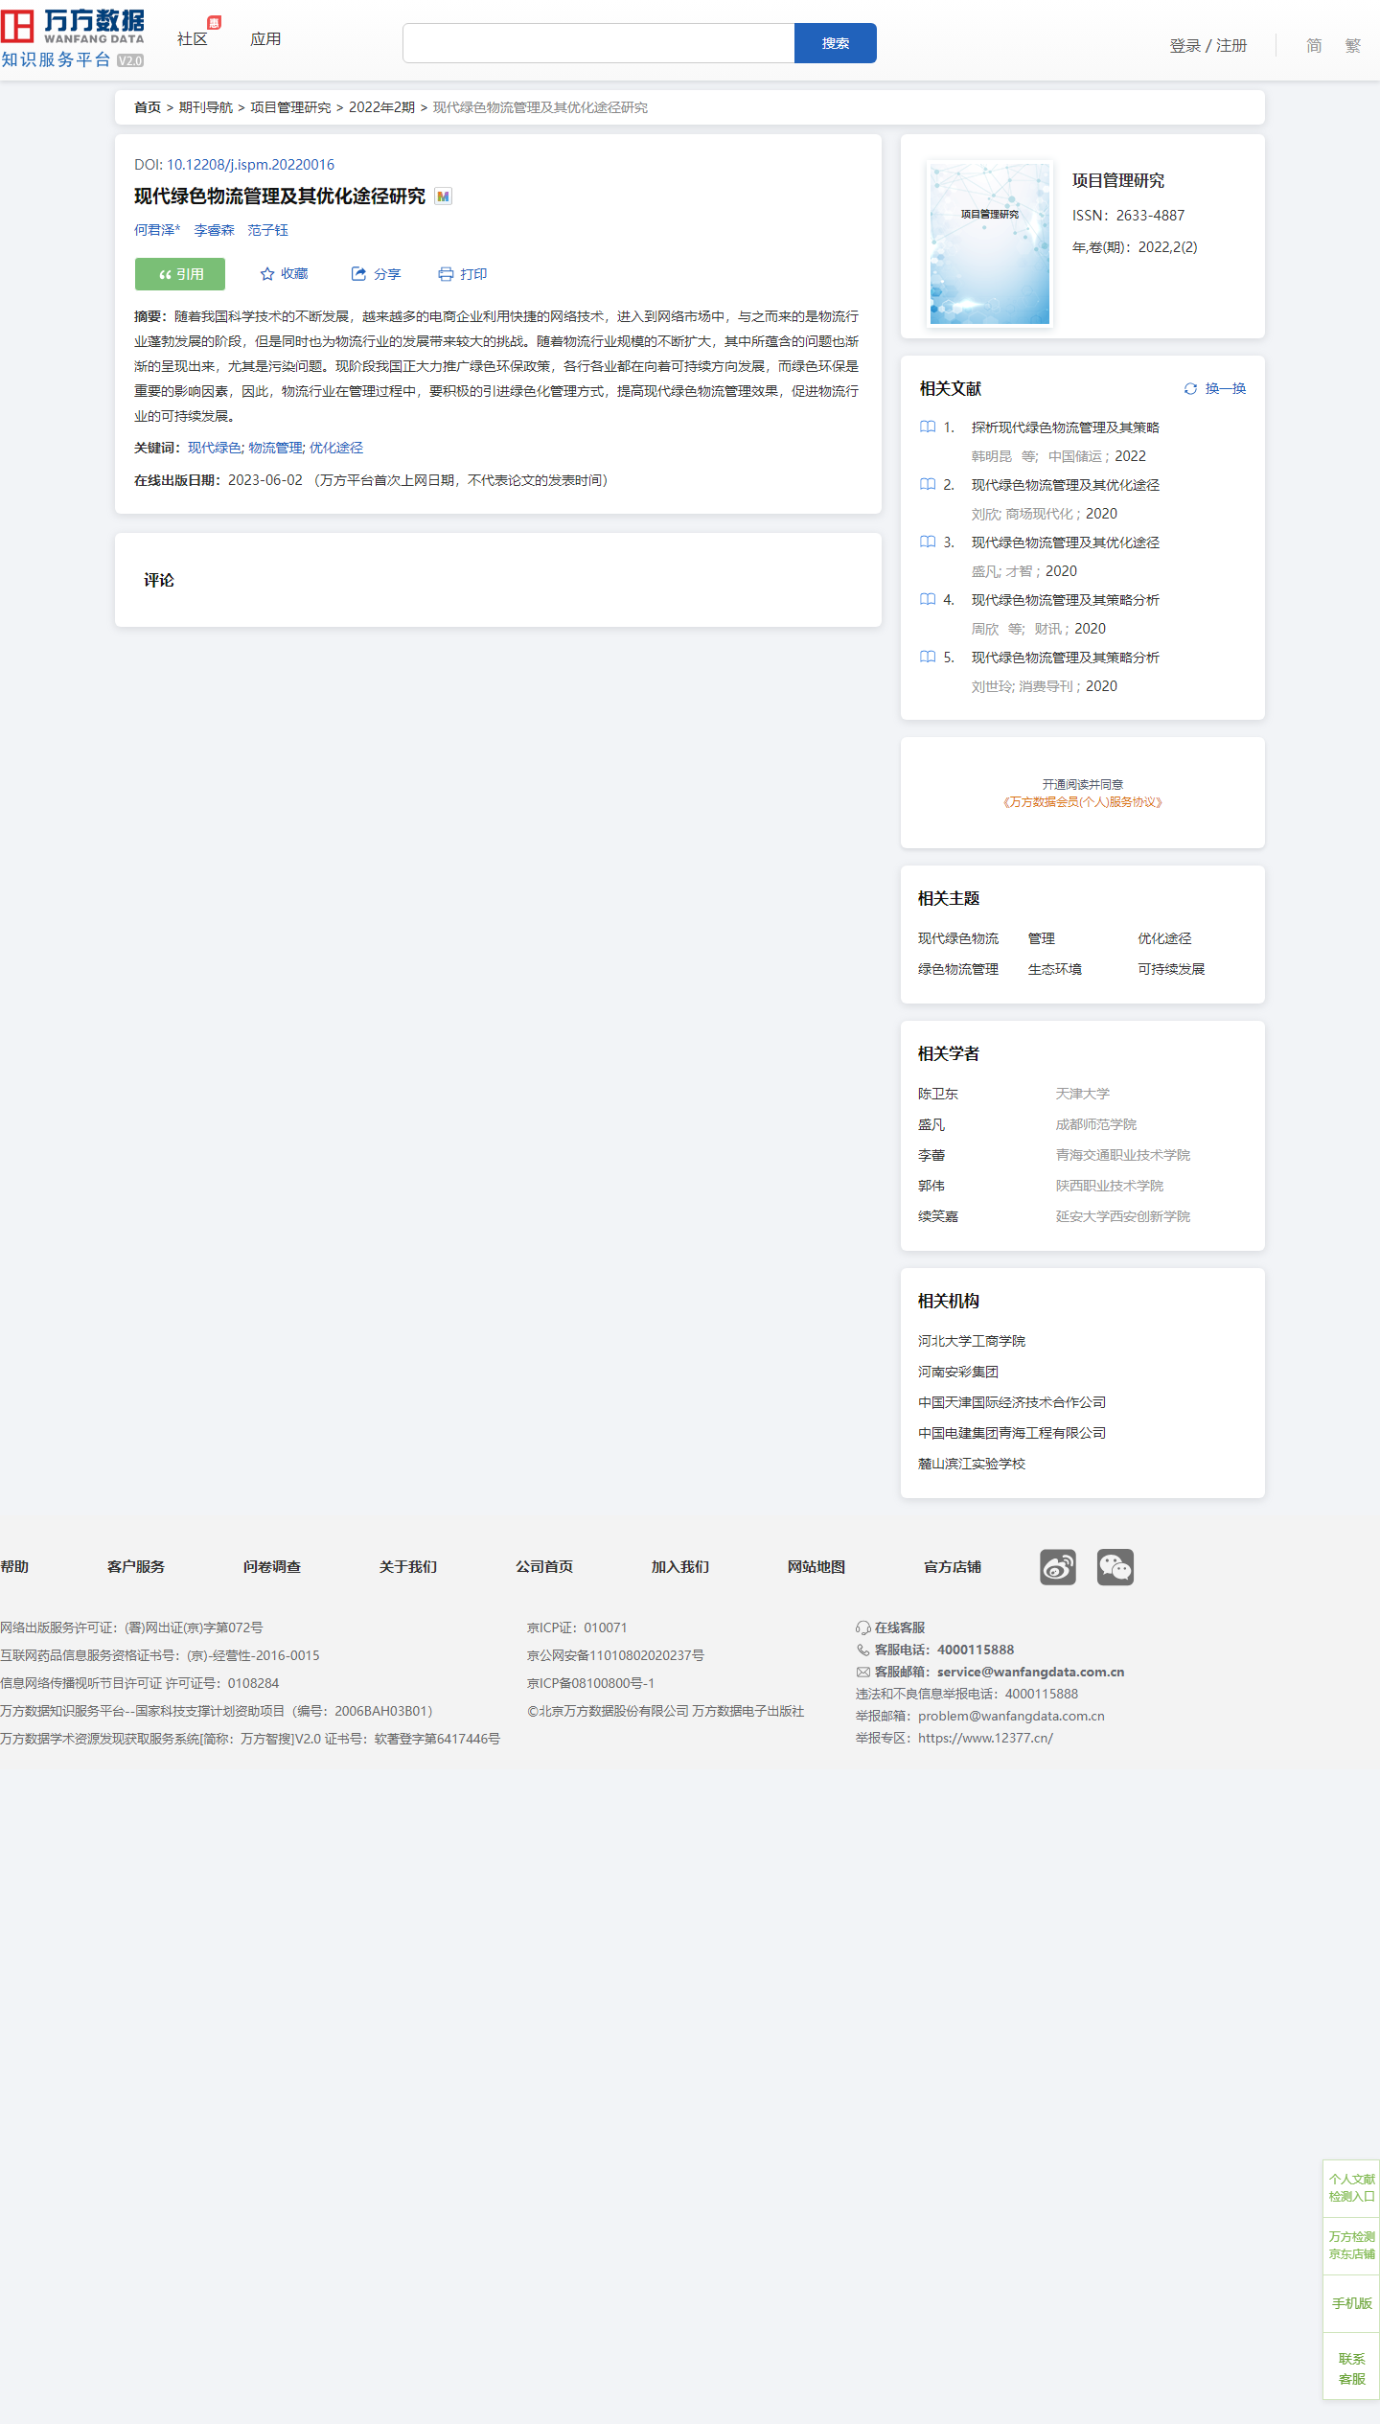1380x2424 pixels.
Task: Click the Wanfang Data logo
Action: tap(73, 39)
